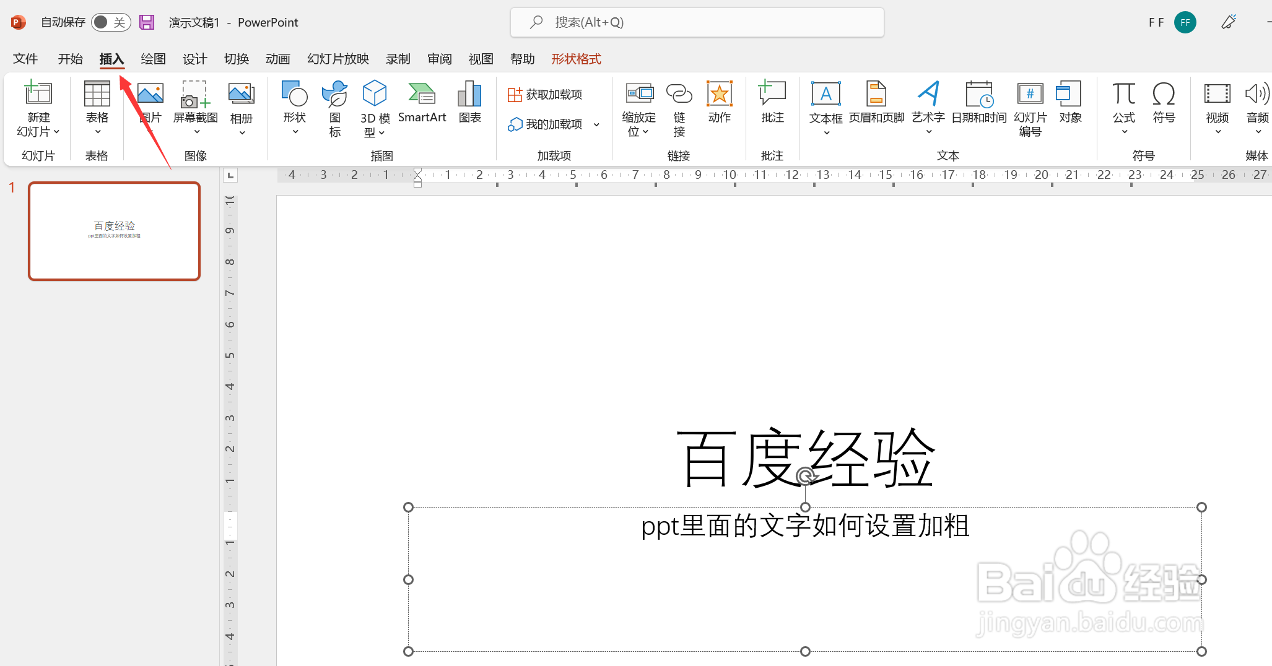This screenshot has height=666, width=1272.
Task: Switch to the 开始 tab
Action: point(70,59)
